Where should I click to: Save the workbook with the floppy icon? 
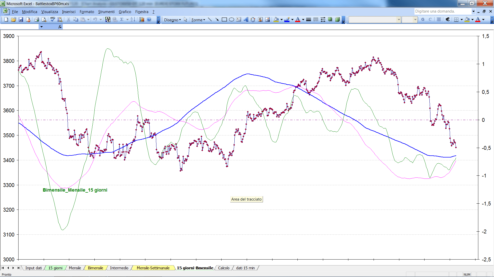pyautogui.click(x=21, y=19)
